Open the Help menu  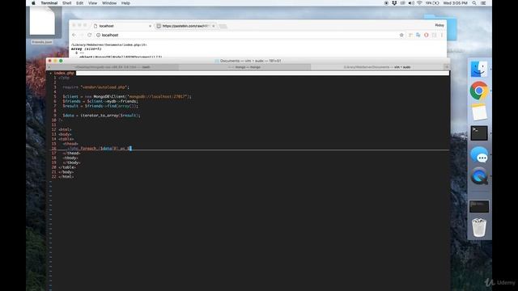[125, 3]
